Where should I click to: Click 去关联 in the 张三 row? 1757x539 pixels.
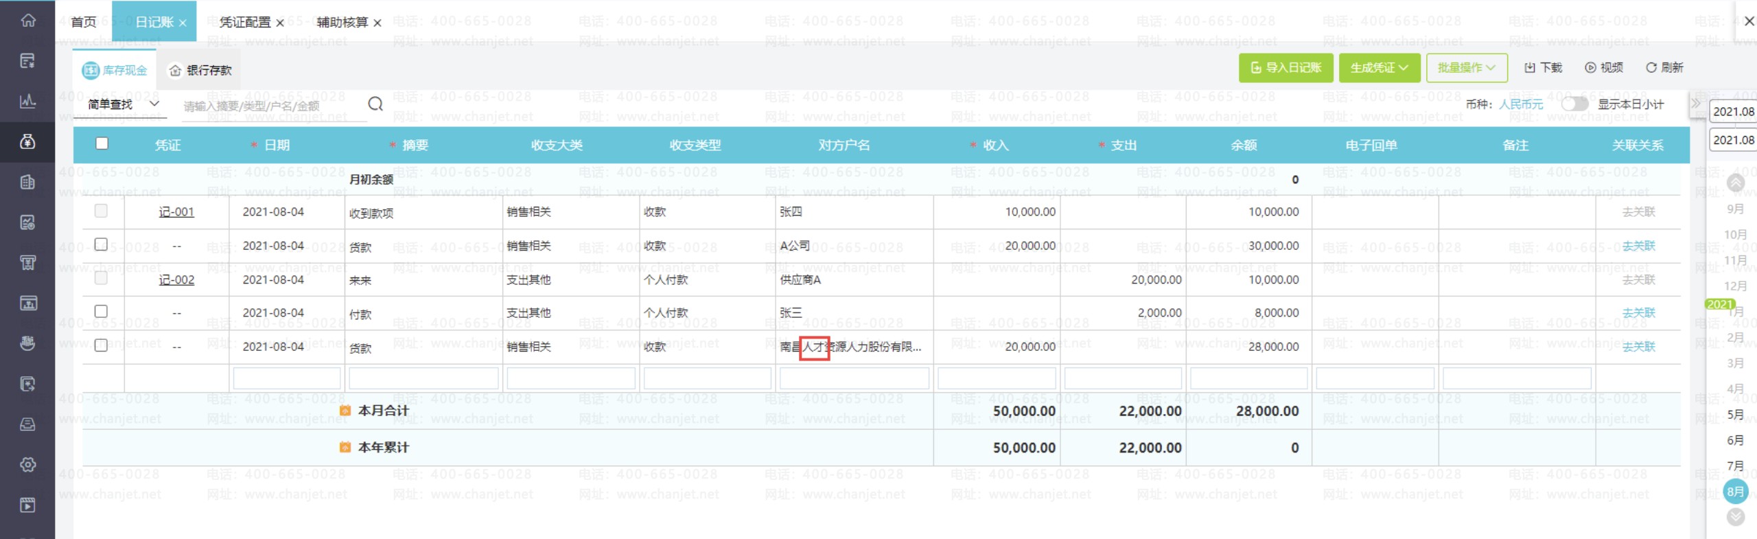coord(1638,312)
